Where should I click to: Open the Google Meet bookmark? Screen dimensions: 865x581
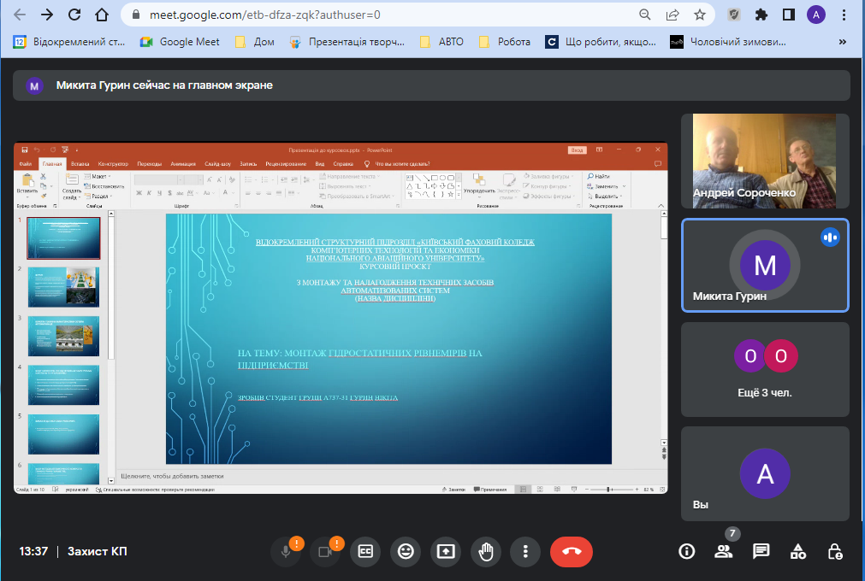tap(181, 41)
